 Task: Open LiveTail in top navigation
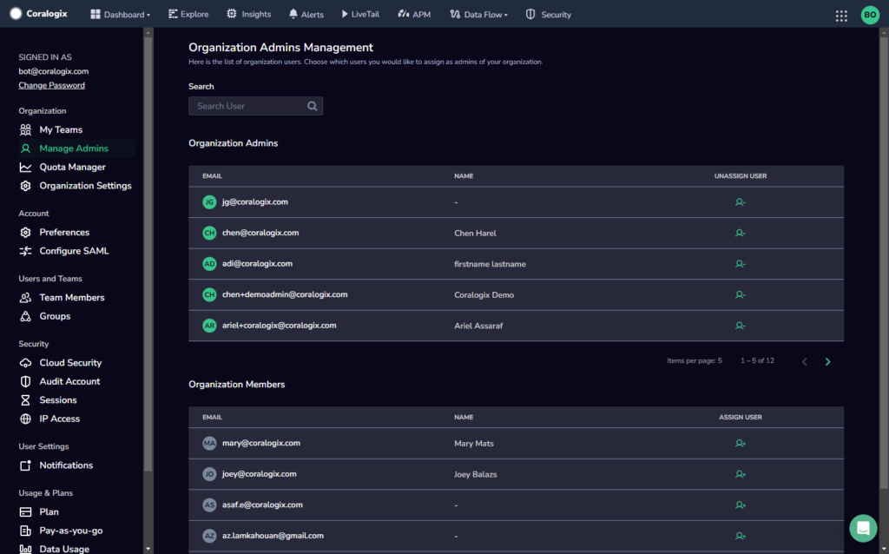point(360,14)
